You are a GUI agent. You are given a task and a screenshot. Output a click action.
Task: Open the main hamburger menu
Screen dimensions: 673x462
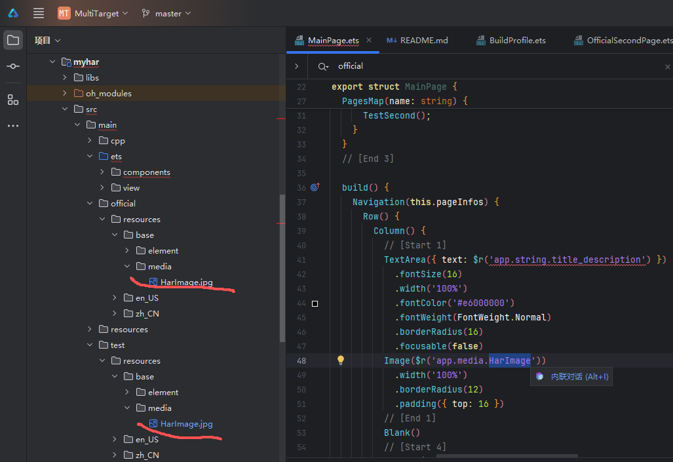[39, 13]
